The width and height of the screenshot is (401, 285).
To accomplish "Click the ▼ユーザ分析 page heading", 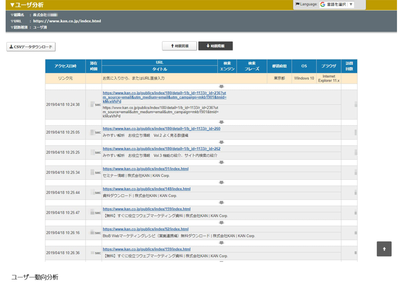I will (26, 5).
